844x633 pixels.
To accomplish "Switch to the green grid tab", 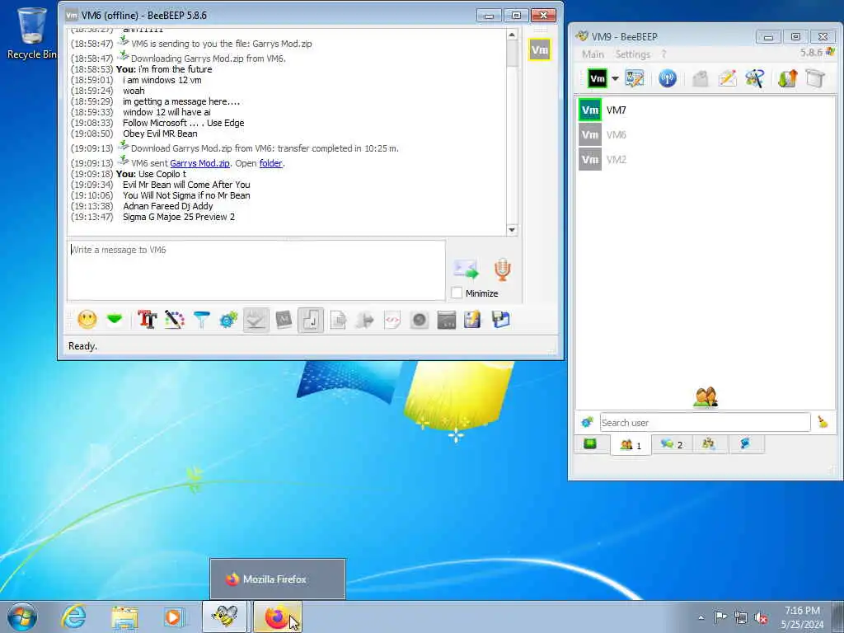I will (590, 444).
